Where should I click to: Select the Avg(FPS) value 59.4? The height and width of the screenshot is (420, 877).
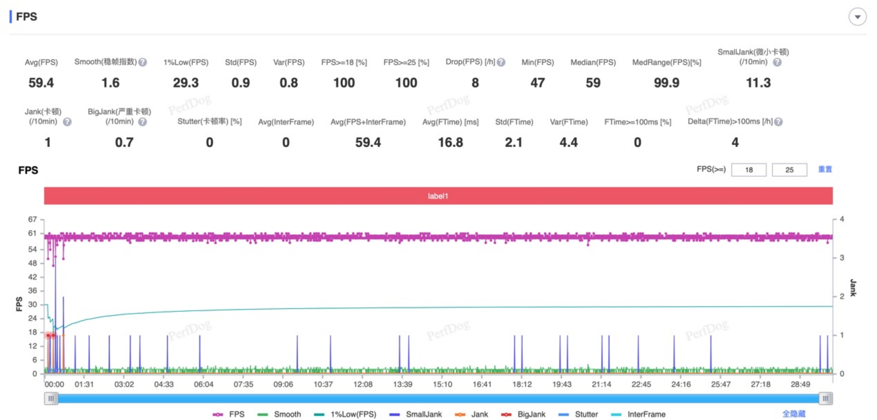point(41,83)
